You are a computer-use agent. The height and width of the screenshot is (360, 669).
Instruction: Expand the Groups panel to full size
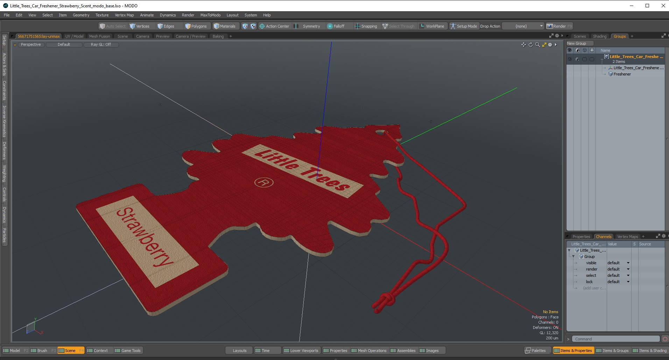coord(663,36)
